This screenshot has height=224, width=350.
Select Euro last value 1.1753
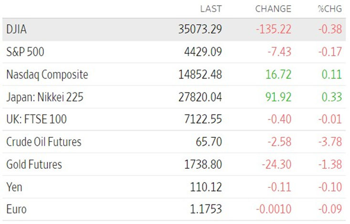pos(206,209)
